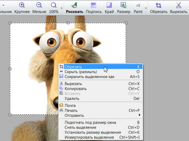
Task: Click the Крупнее zoom-in magnifier icon
Action: point(22,5)
